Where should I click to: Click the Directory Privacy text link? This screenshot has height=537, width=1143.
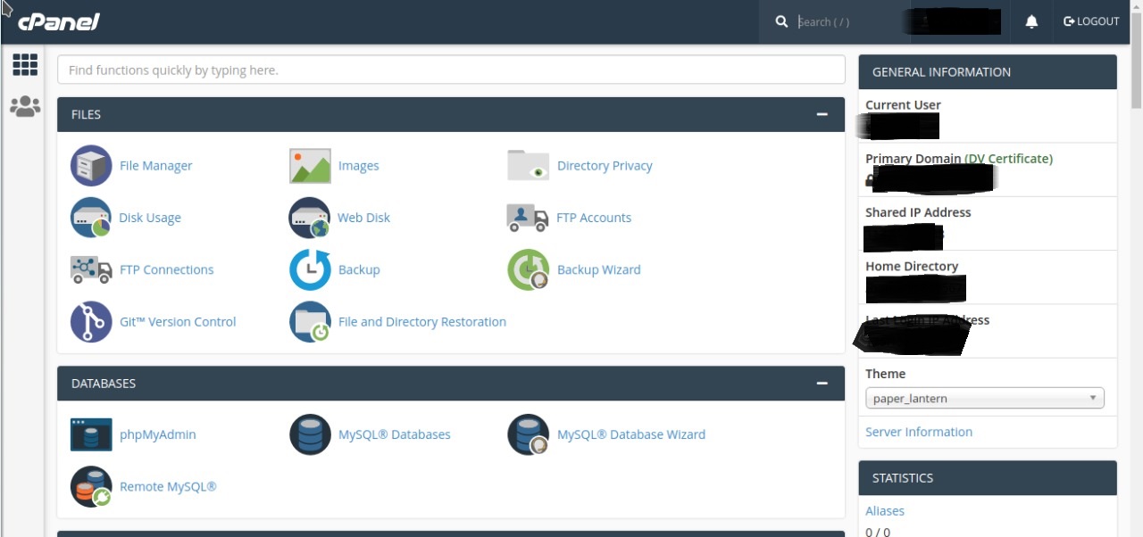[605, 166]
